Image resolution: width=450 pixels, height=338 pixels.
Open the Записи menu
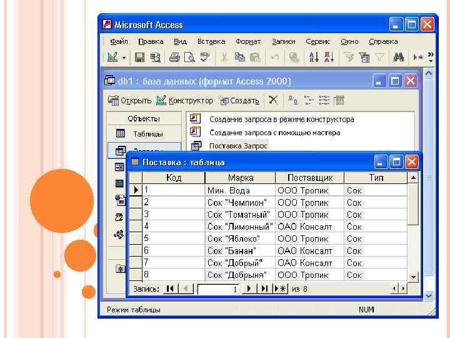click(x=284, y=42)
